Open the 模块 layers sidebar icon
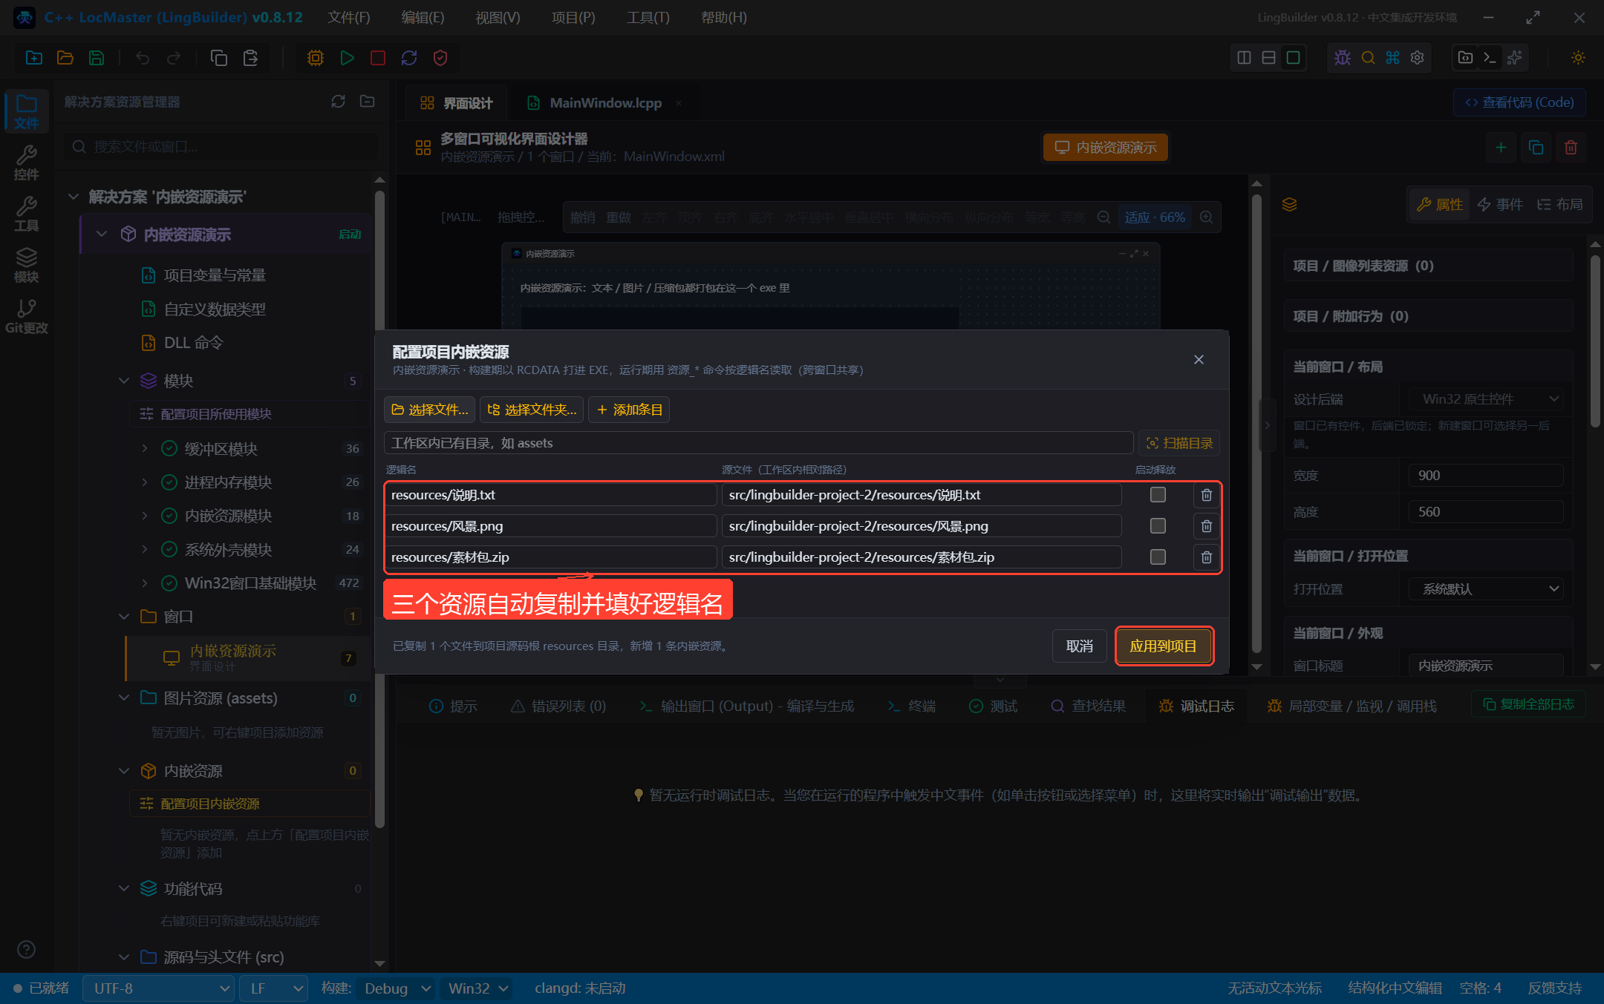The image size is (1604, 1004). point(26,265)
